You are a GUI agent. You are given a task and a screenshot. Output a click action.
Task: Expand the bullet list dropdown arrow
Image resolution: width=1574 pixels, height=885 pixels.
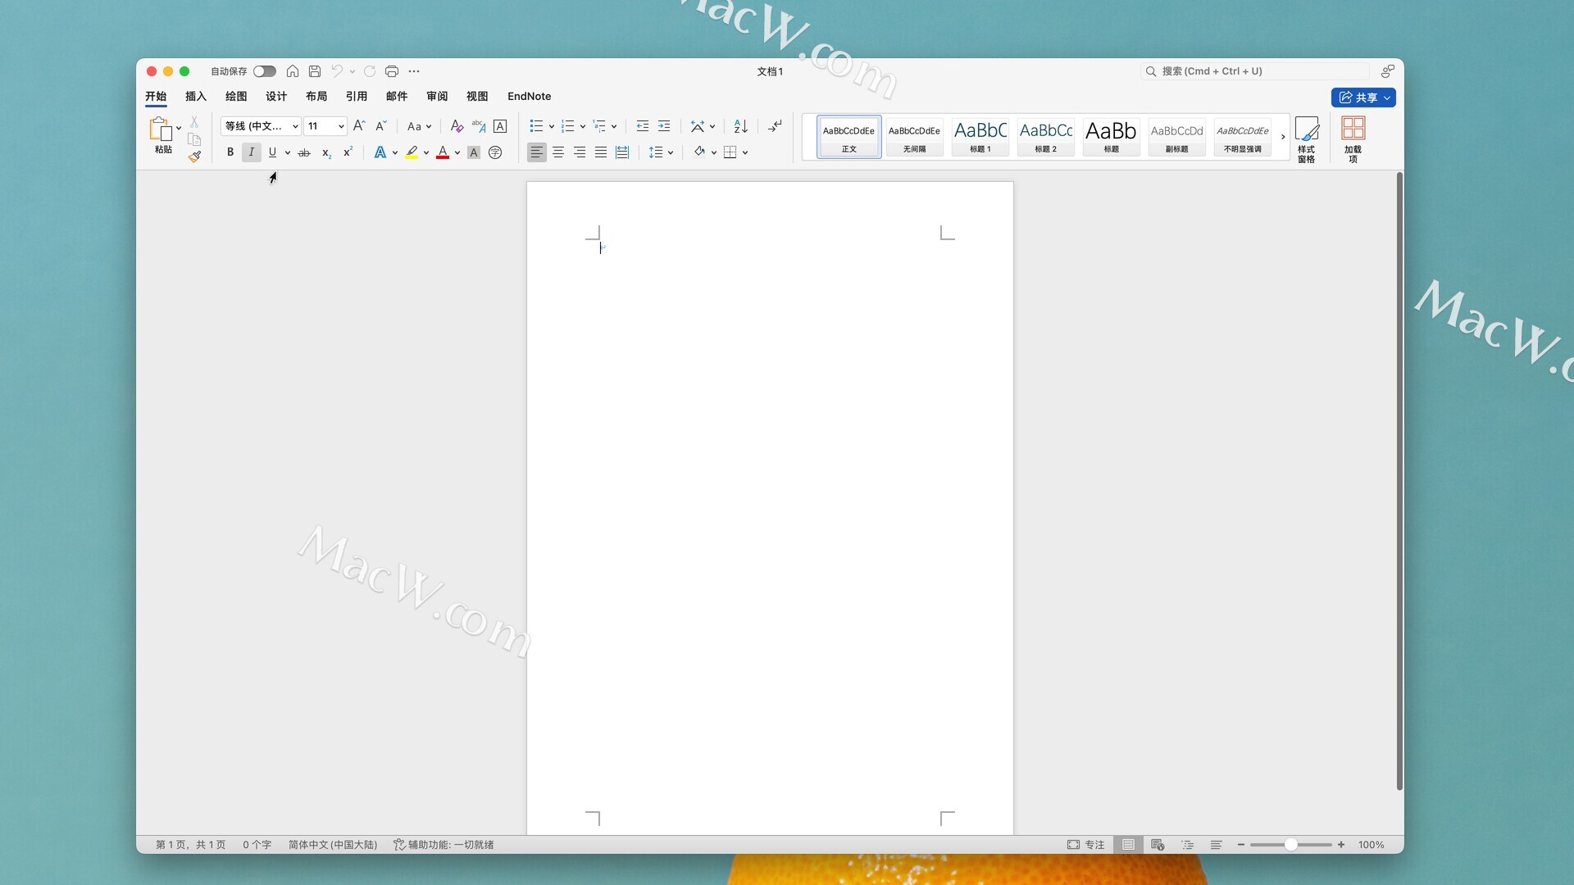pyautogui.click(x=552, y=126)
